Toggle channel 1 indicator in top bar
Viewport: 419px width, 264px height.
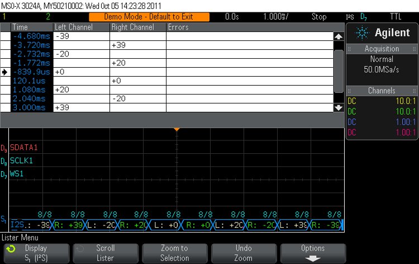tap(5, 17)
